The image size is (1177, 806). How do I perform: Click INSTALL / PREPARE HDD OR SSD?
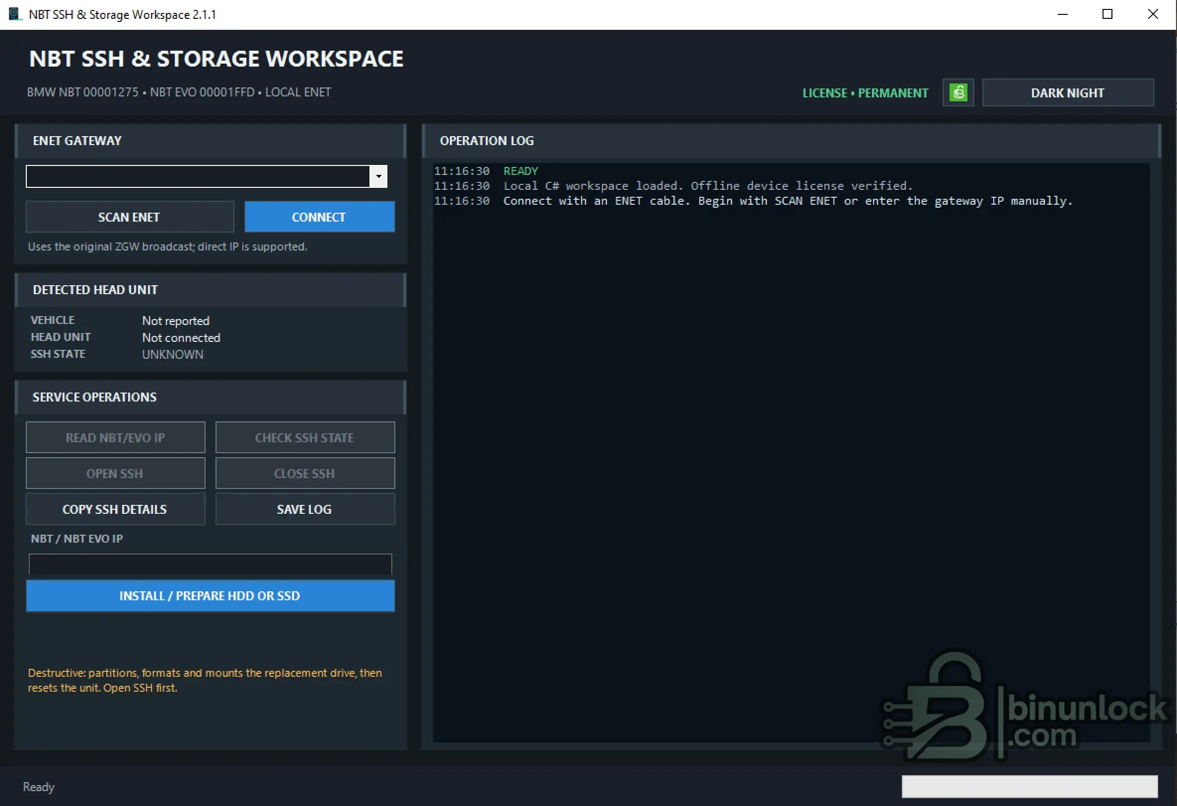pyautogui.click(x=210, y=596)
